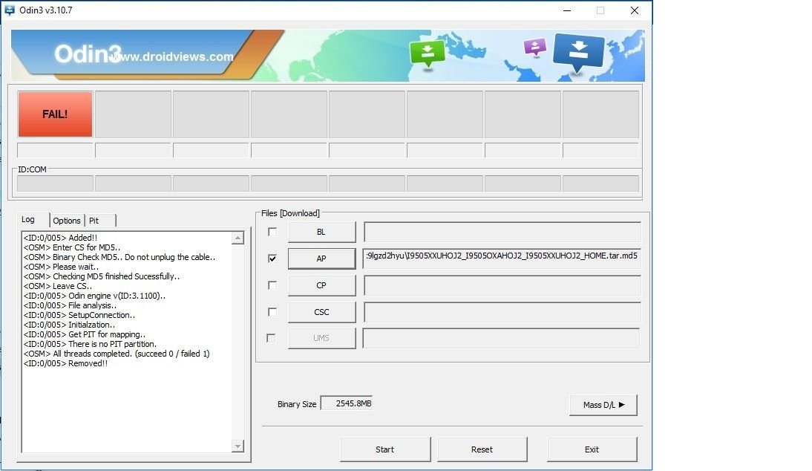Viewport: 812px width, 471px height.
Task: Click log line '<ID:0/005> Added!!'
Action: pos(60,238)
